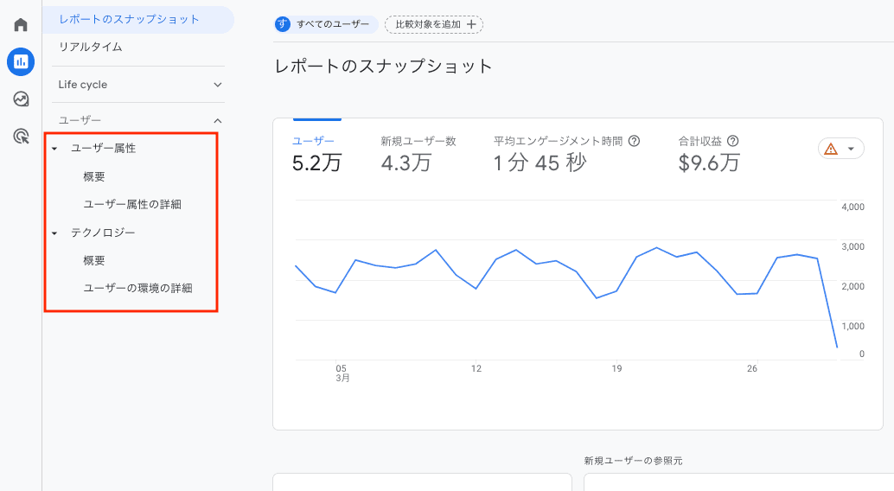Click the 4,000 y-axis label

tap(853, 207)
